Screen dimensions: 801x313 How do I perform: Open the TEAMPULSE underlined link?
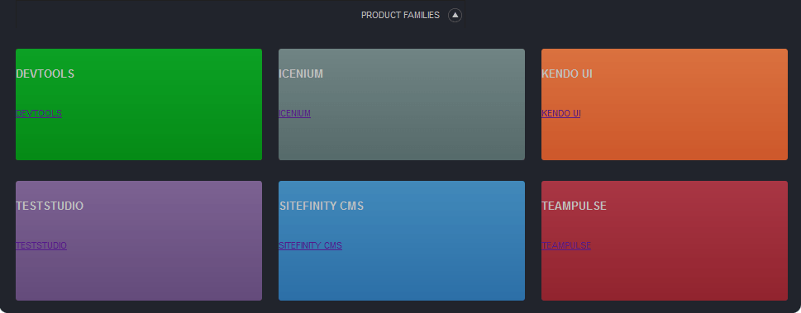(566, 245)
